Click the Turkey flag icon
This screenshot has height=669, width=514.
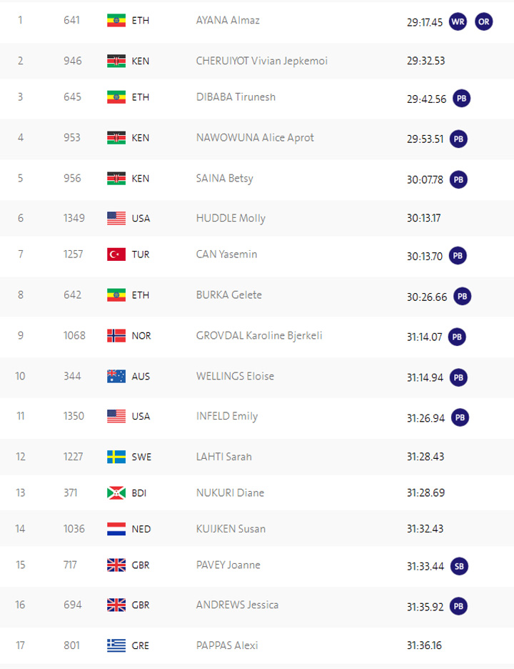pos(116,254)
